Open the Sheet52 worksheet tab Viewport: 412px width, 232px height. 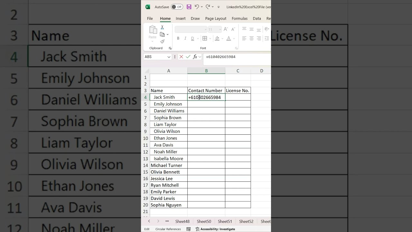pyautogui.click(x=246, y=221)
